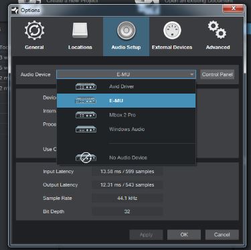Open the External Devices knob icon

(172, 30)
